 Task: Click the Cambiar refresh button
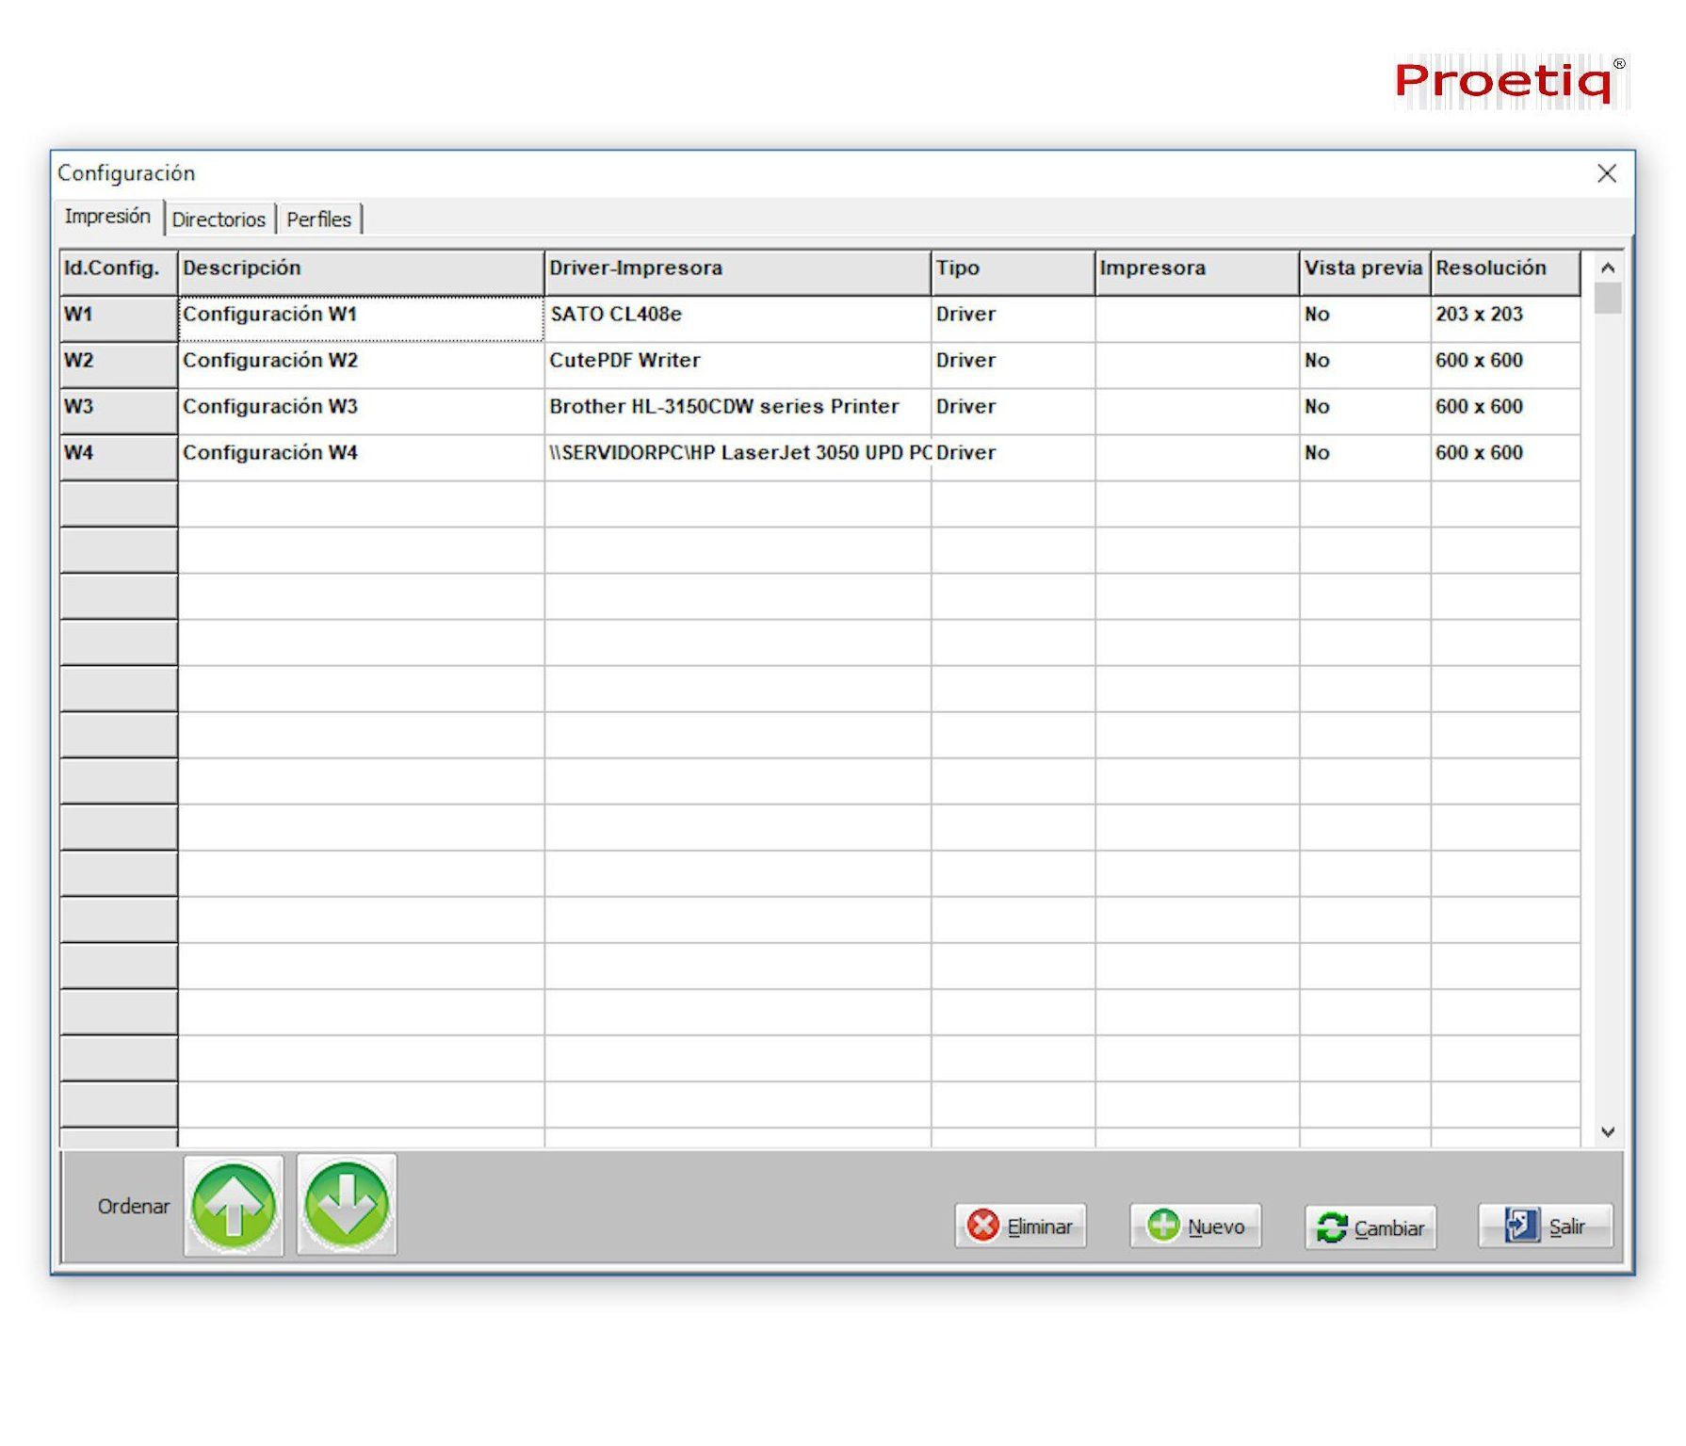(1370, 1227)
